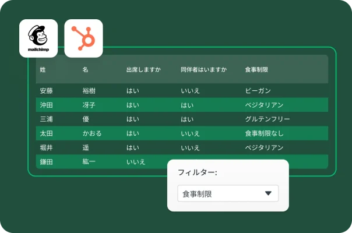Select the 鎌田 surname cell

(x=46, y=161)
